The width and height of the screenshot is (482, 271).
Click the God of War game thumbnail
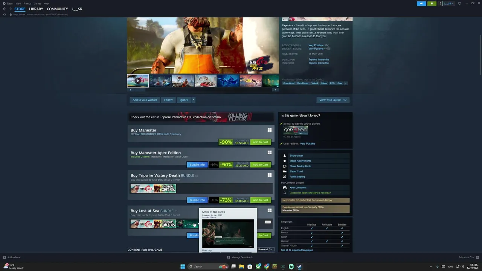pyautogui.click(x=296, y=130)
